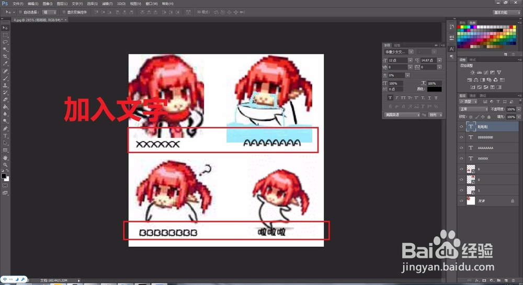Select the Brush tool
This screenshot has width=523, height=285.
pyautogui.click(x=5, y=79)
